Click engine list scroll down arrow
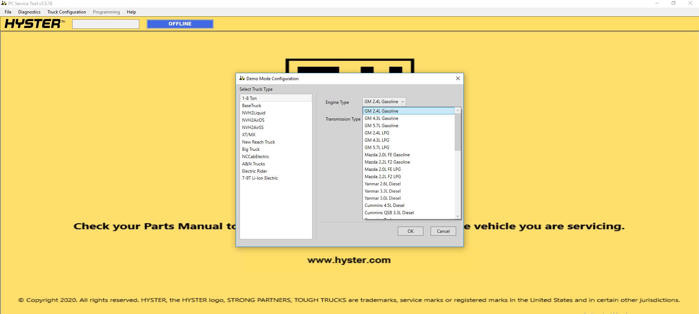The width and height of the screenshot is (699, 314). (x=458, y=216)
